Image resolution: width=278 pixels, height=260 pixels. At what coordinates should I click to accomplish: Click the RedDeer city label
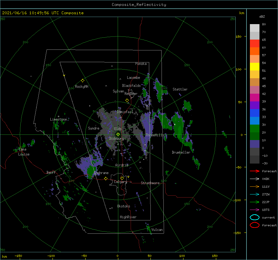coord(131,94)
